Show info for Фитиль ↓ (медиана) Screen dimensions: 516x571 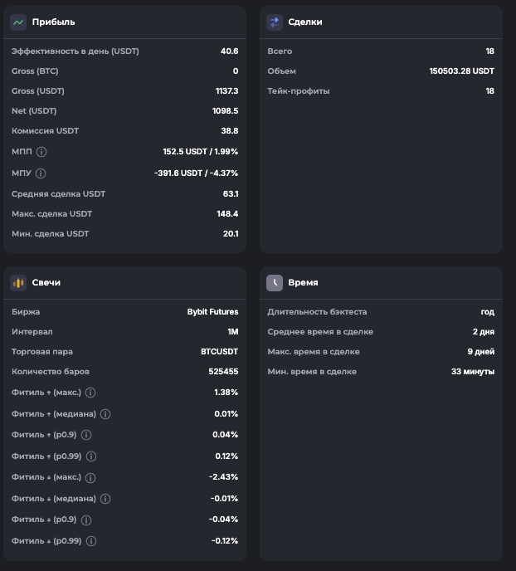pos(105,499)
